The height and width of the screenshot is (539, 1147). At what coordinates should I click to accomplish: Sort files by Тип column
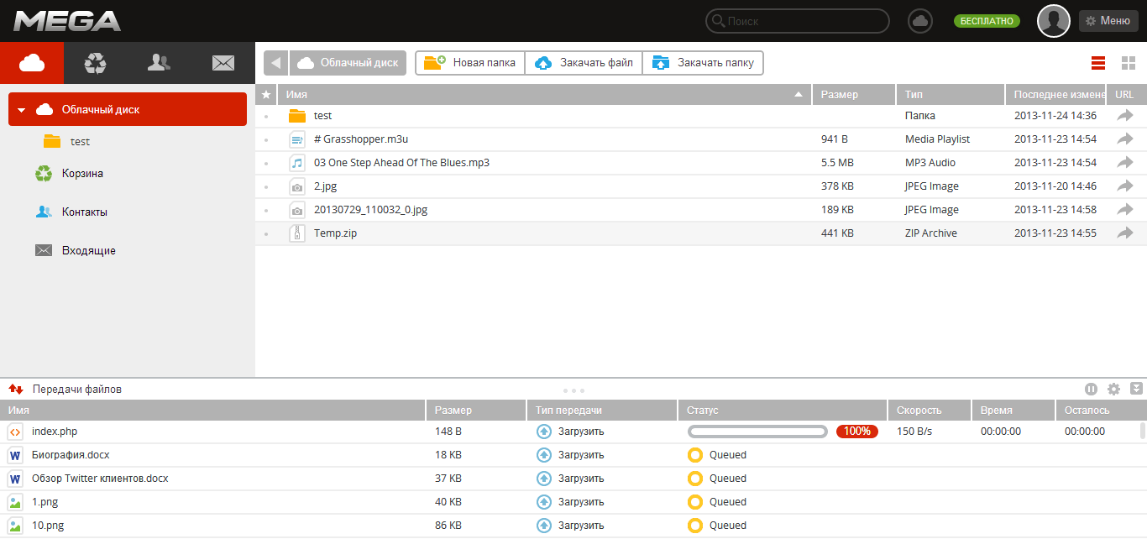951,95
